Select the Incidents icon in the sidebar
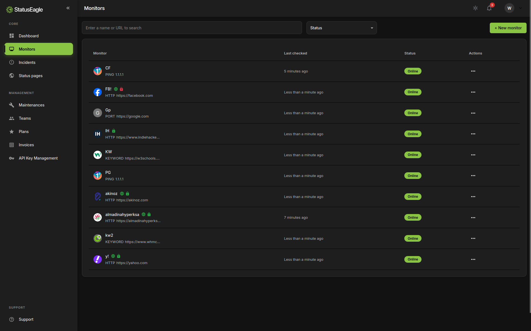The height and width of the screenshot is (331, 531). [12, 62]
